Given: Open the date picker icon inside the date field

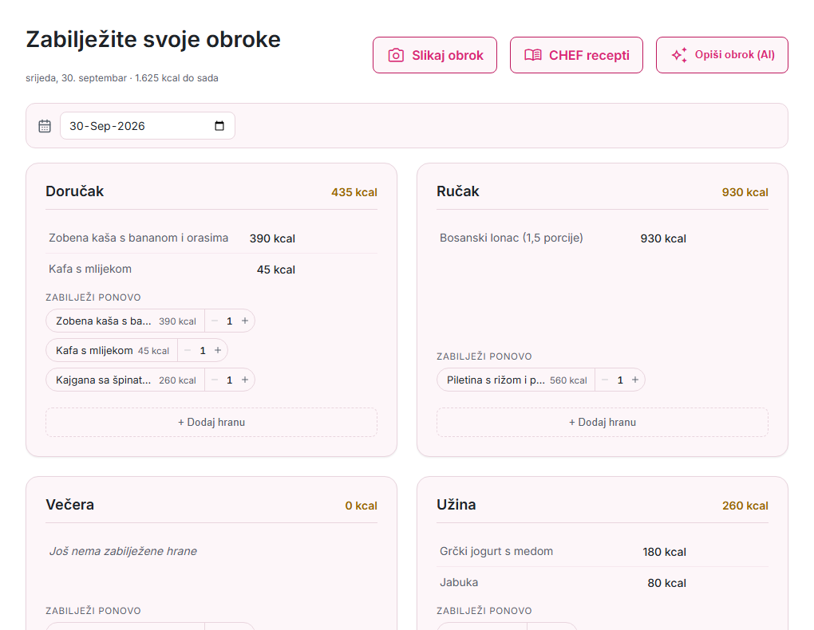Looking at the screenshot, I should [x=219, y=125].
